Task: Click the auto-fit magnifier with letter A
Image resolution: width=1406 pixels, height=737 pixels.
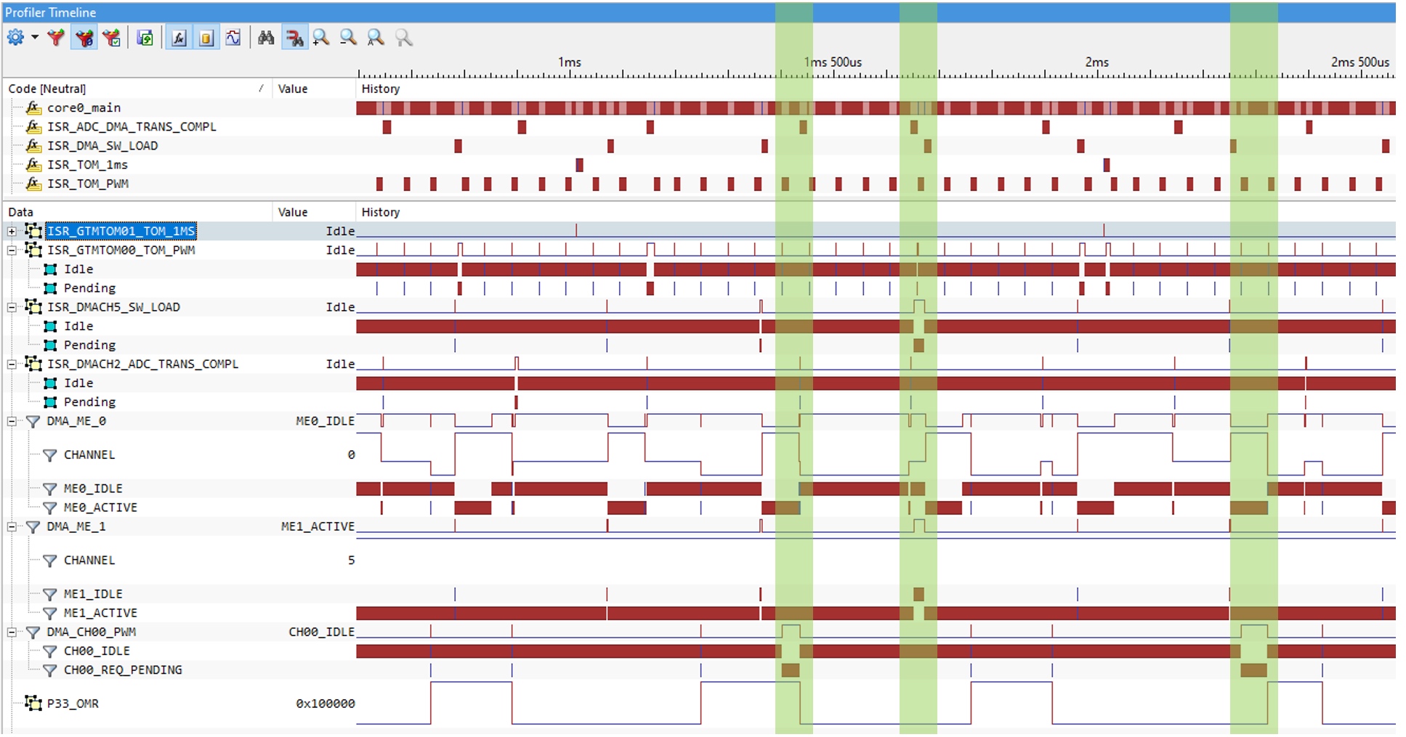Action: tap(376, 38)
